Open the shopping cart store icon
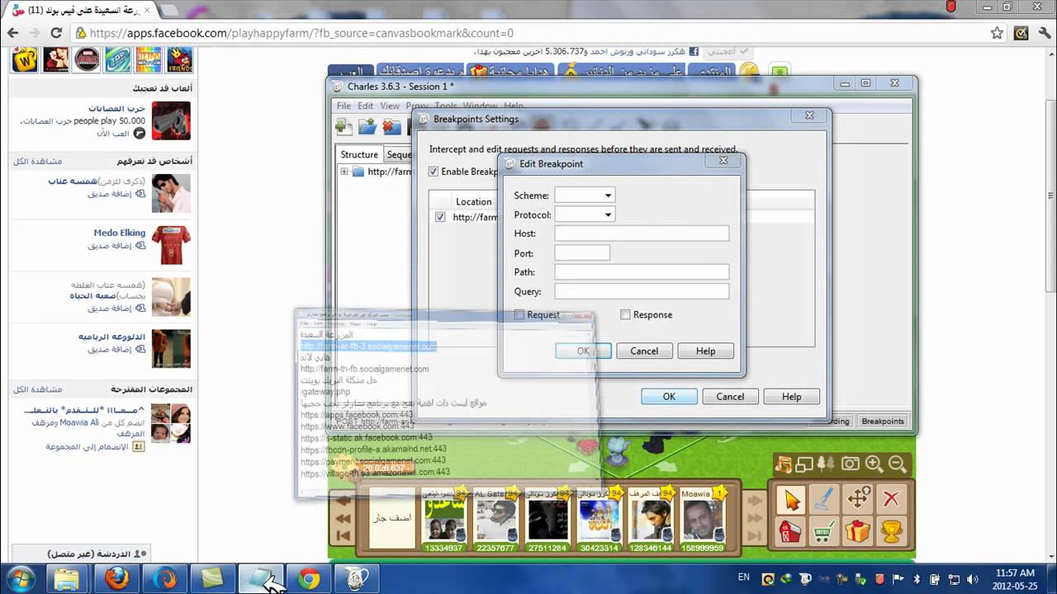The width and height of the screenshot is (1057, 594). tap(824, 531)
